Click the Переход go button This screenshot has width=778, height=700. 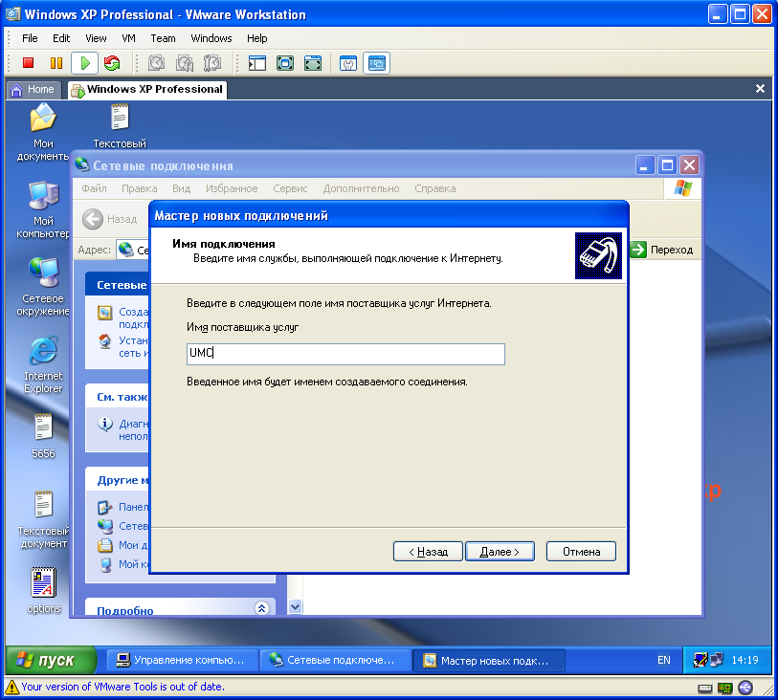[x=663, y=250]
